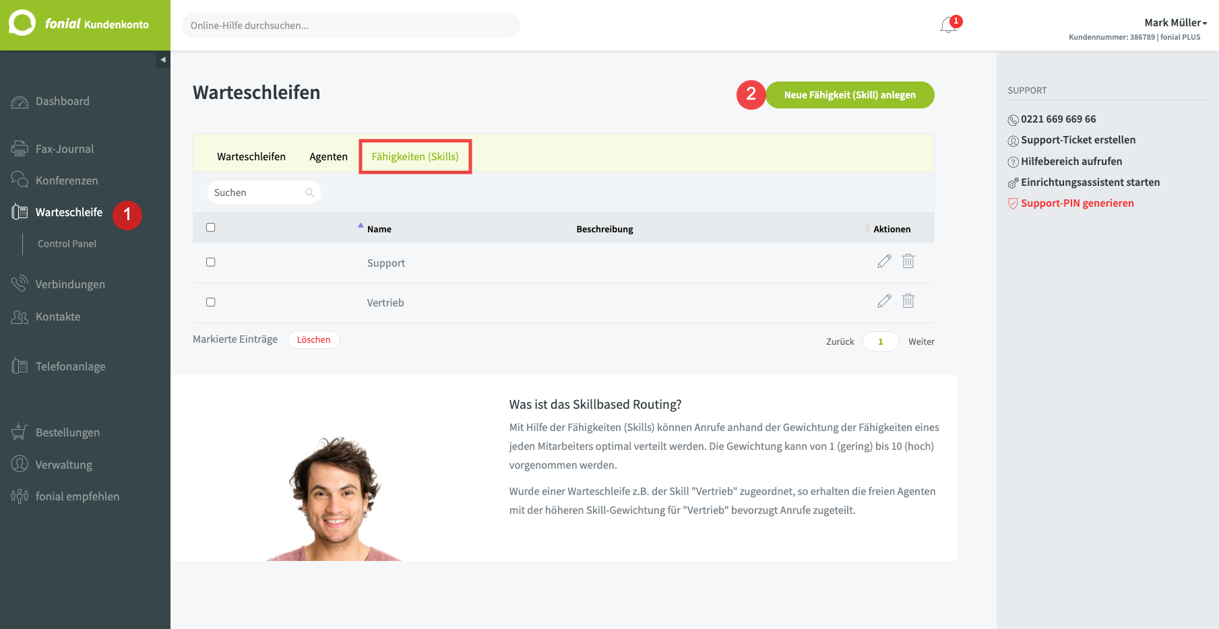Edit the Vertrieb skill with pencil icon
This screenshot has width=1219, height=629.
[x=884, y=301]
